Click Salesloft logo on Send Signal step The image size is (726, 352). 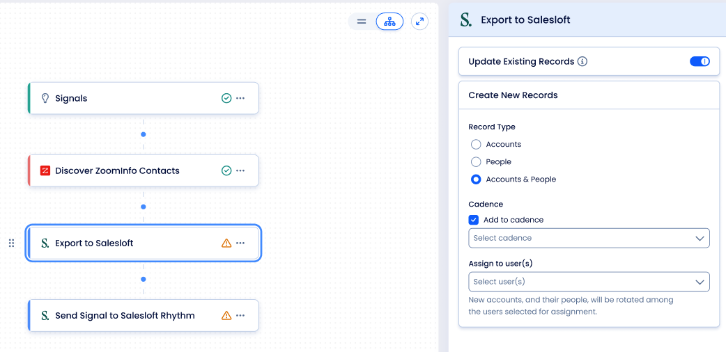[x=45, y=315]
